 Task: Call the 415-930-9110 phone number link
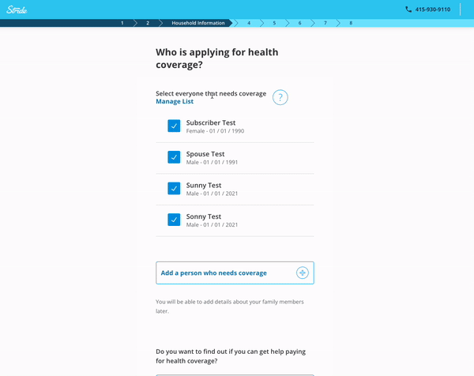pos(433,9)
